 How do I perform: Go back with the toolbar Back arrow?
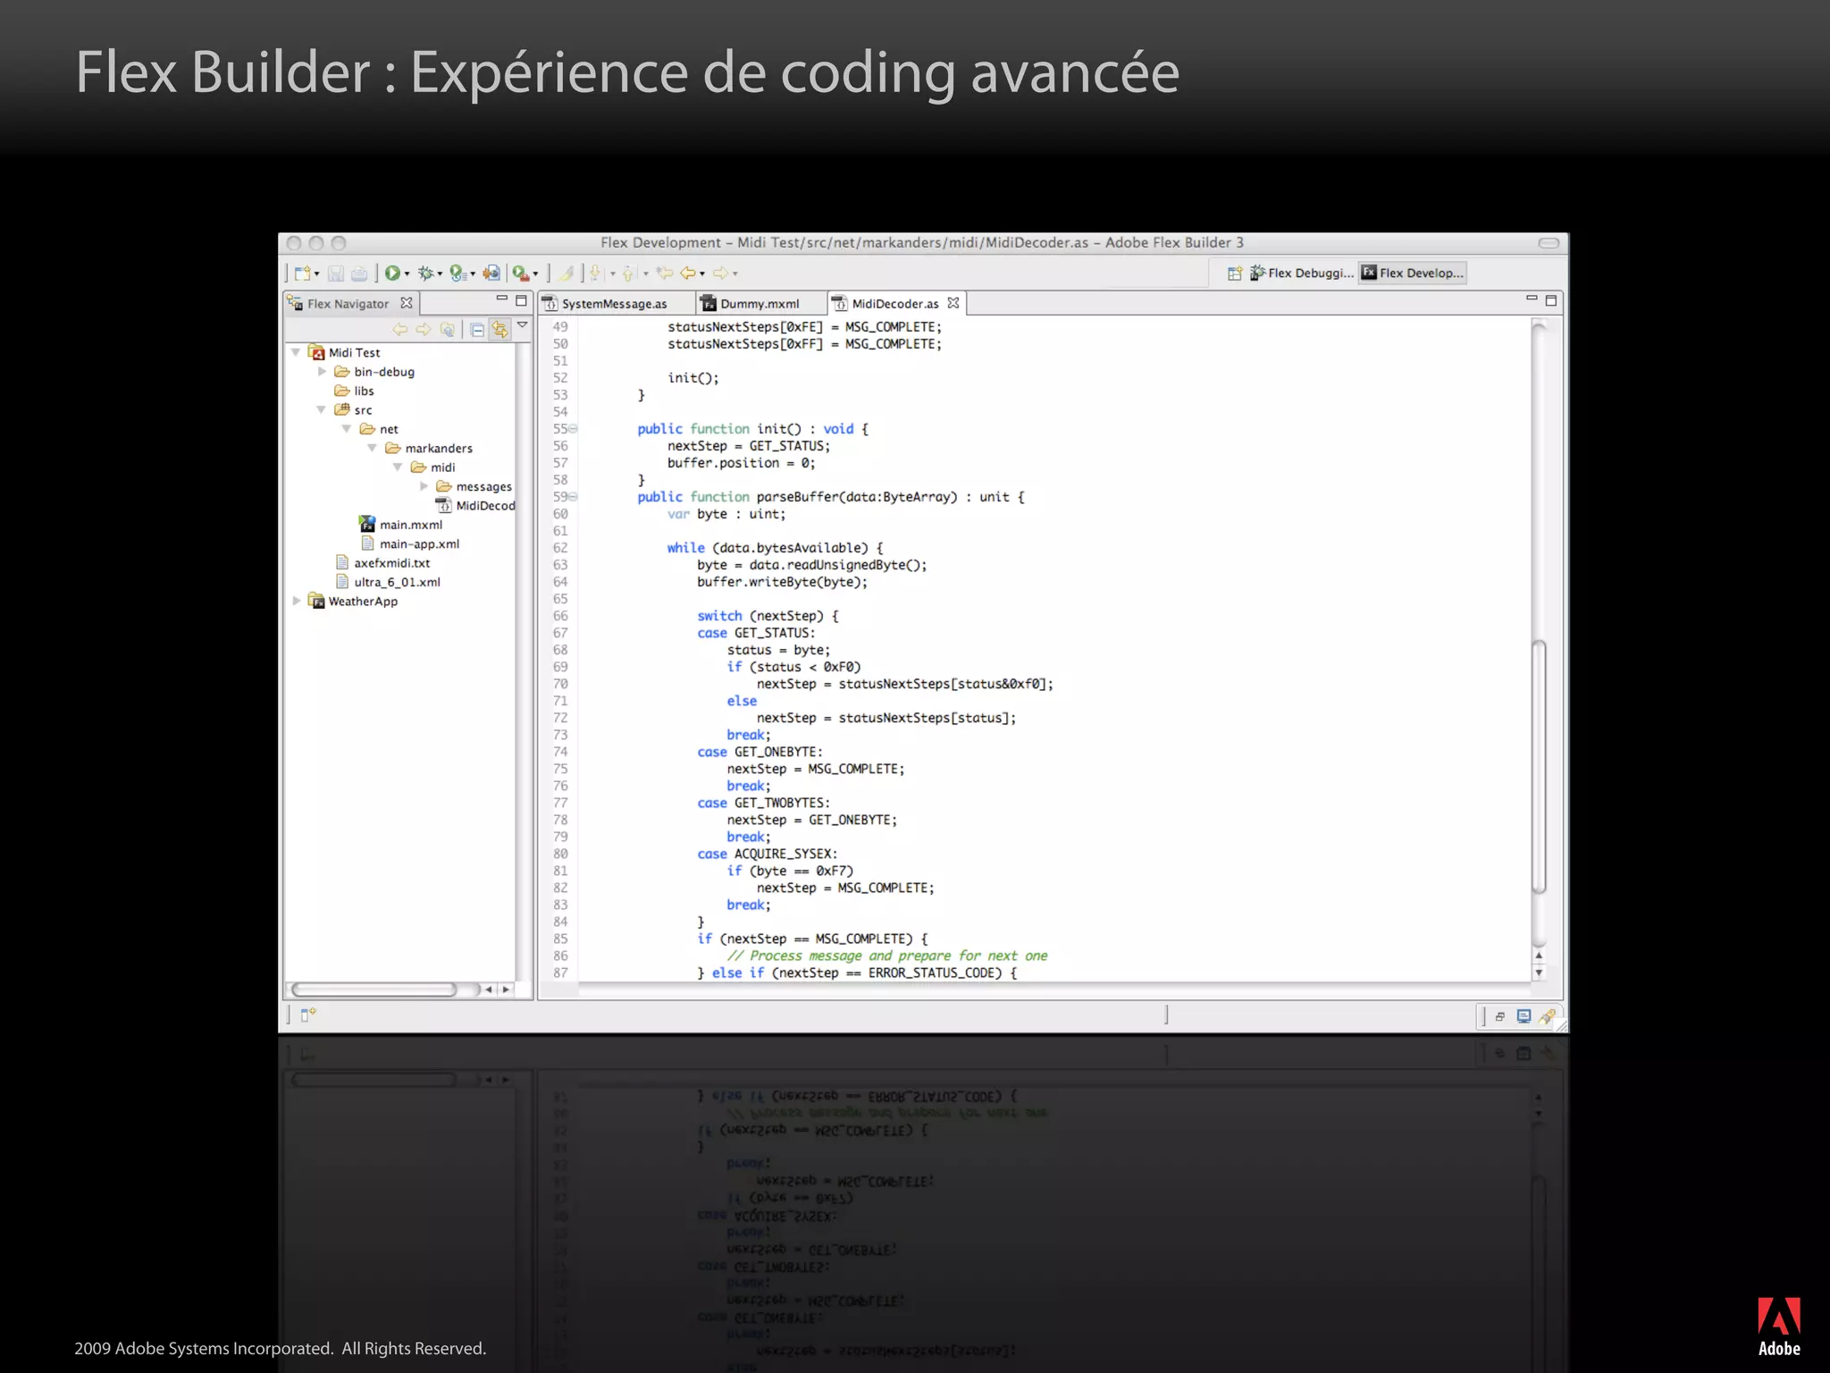pyautogui.click(x=688, y=274)
